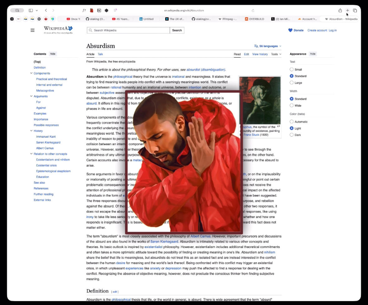Collapse the Components section in contents
The width and height of the screenshot is (368, 305).
pos(31,73)
